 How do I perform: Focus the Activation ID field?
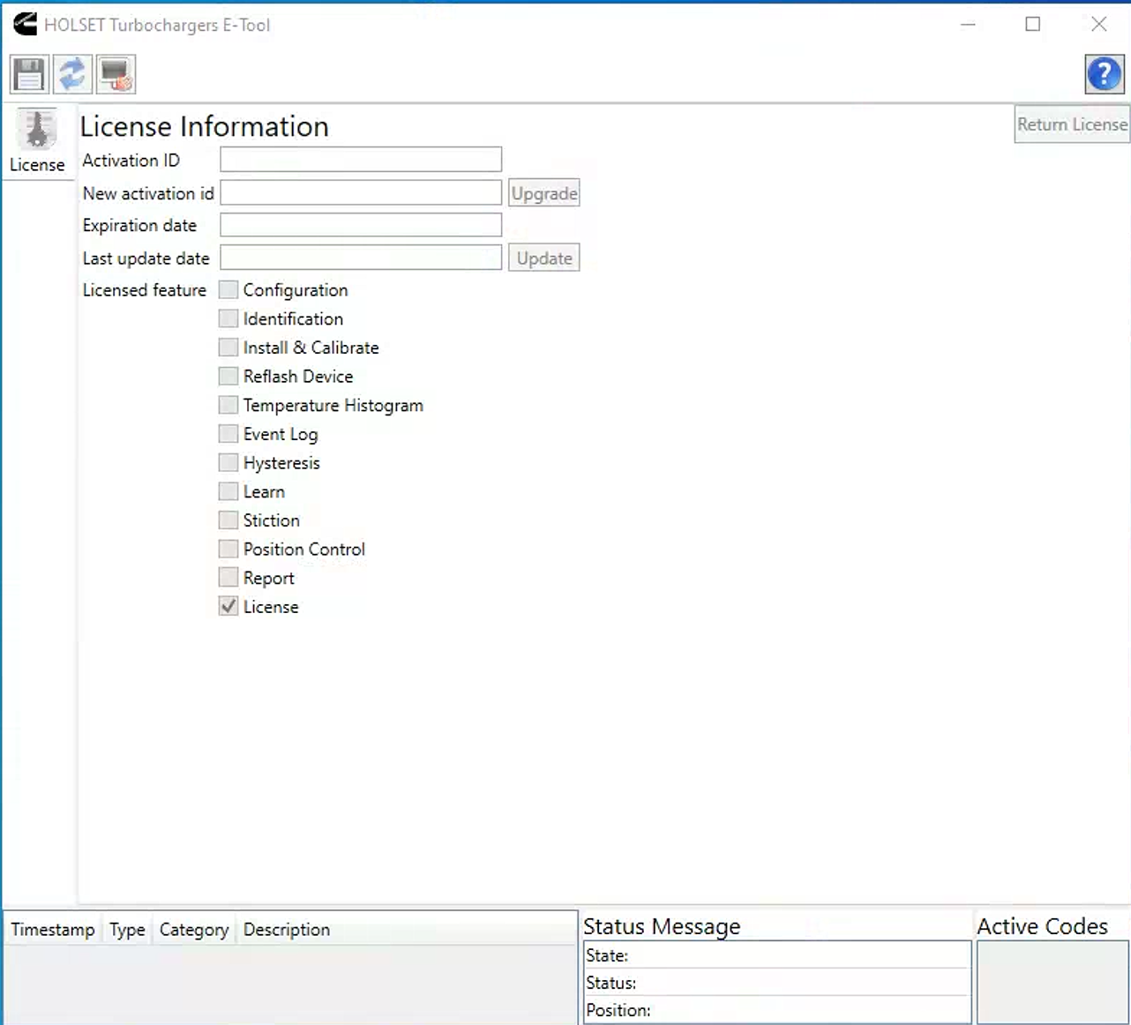[361, 160]
